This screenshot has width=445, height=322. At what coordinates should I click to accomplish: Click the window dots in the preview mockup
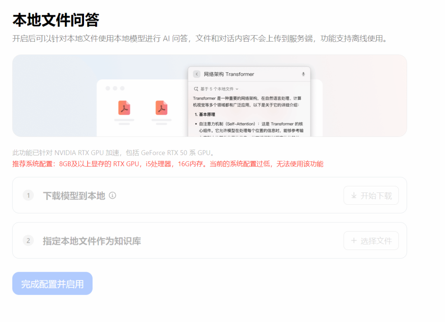tap(115, 87)
